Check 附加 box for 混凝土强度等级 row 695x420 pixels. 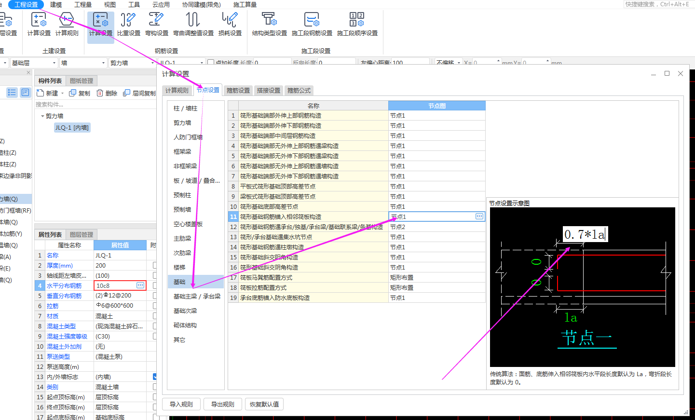(155, 336)
